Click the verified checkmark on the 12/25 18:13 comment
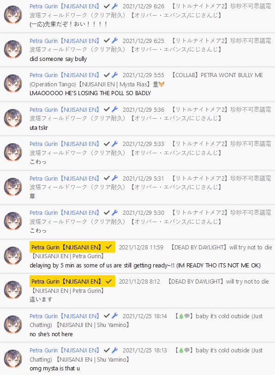Screen dimensions: 275x375 [x=107, y=351]
